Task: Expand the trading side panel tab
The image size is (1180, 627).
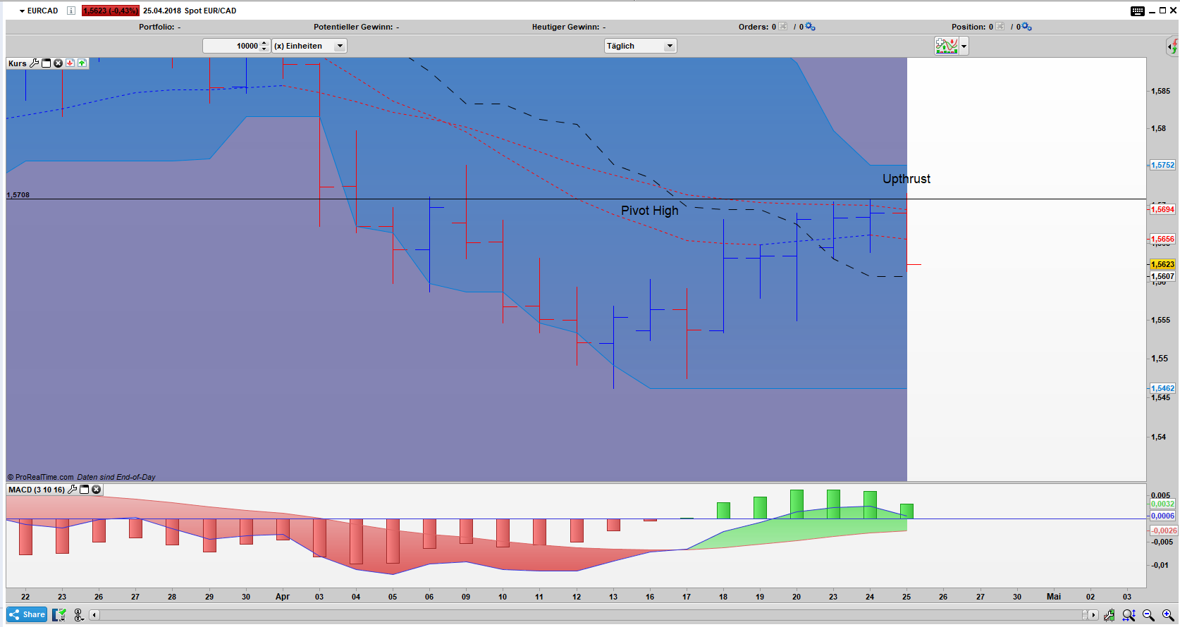Action: (x=1172, y=47)
